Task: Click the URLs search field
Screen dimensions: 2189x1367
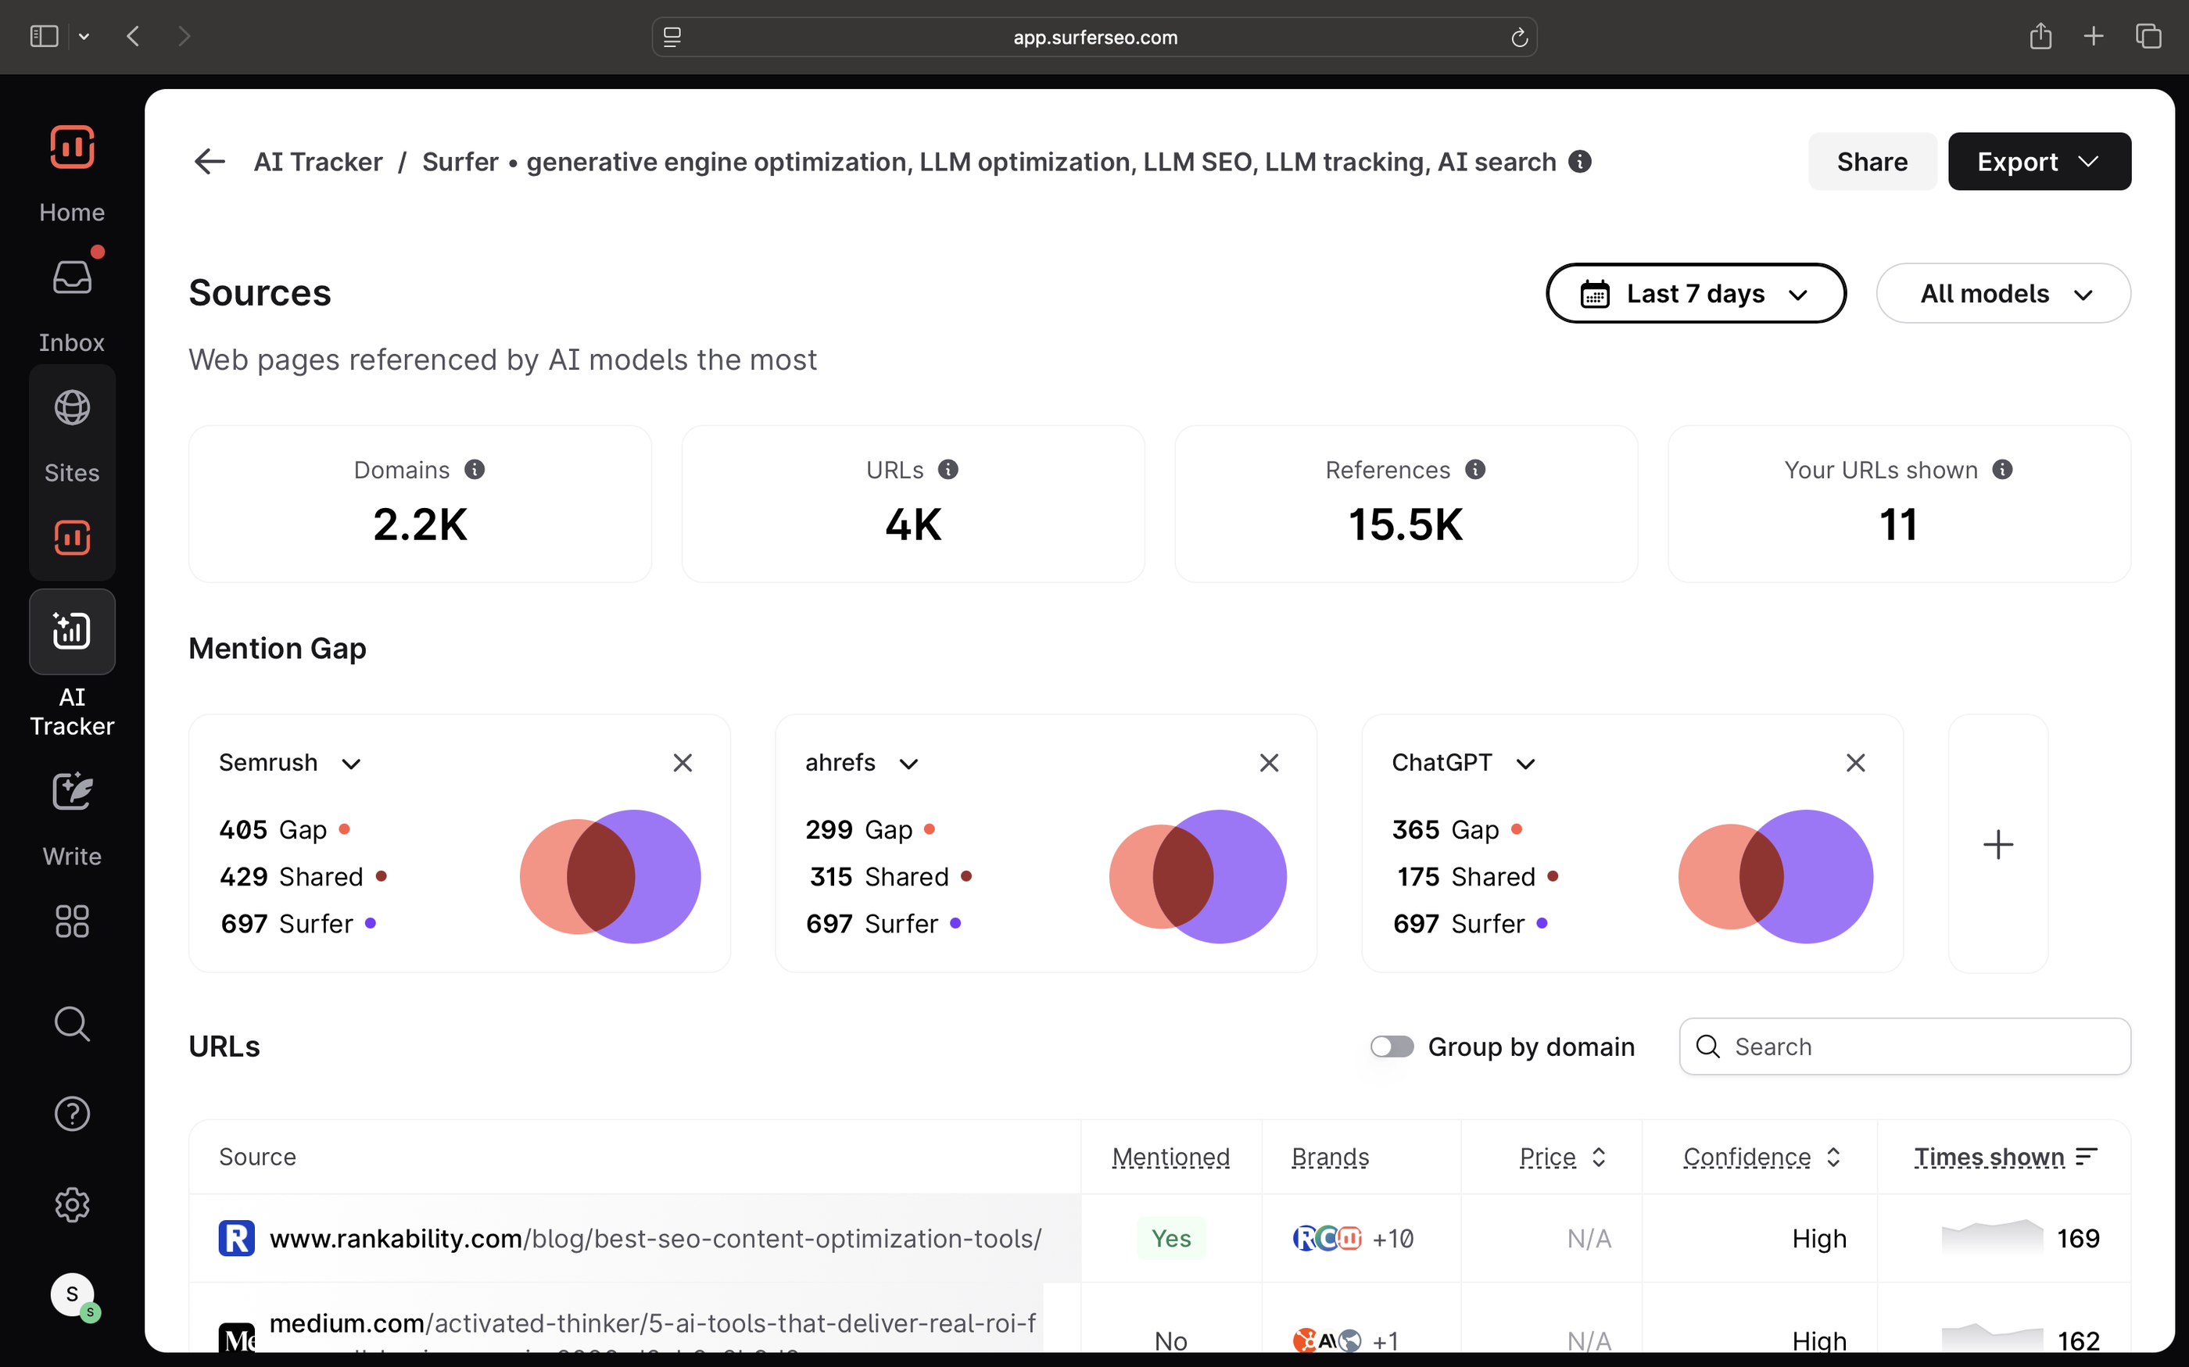Action: [x=1904, y=1046]
